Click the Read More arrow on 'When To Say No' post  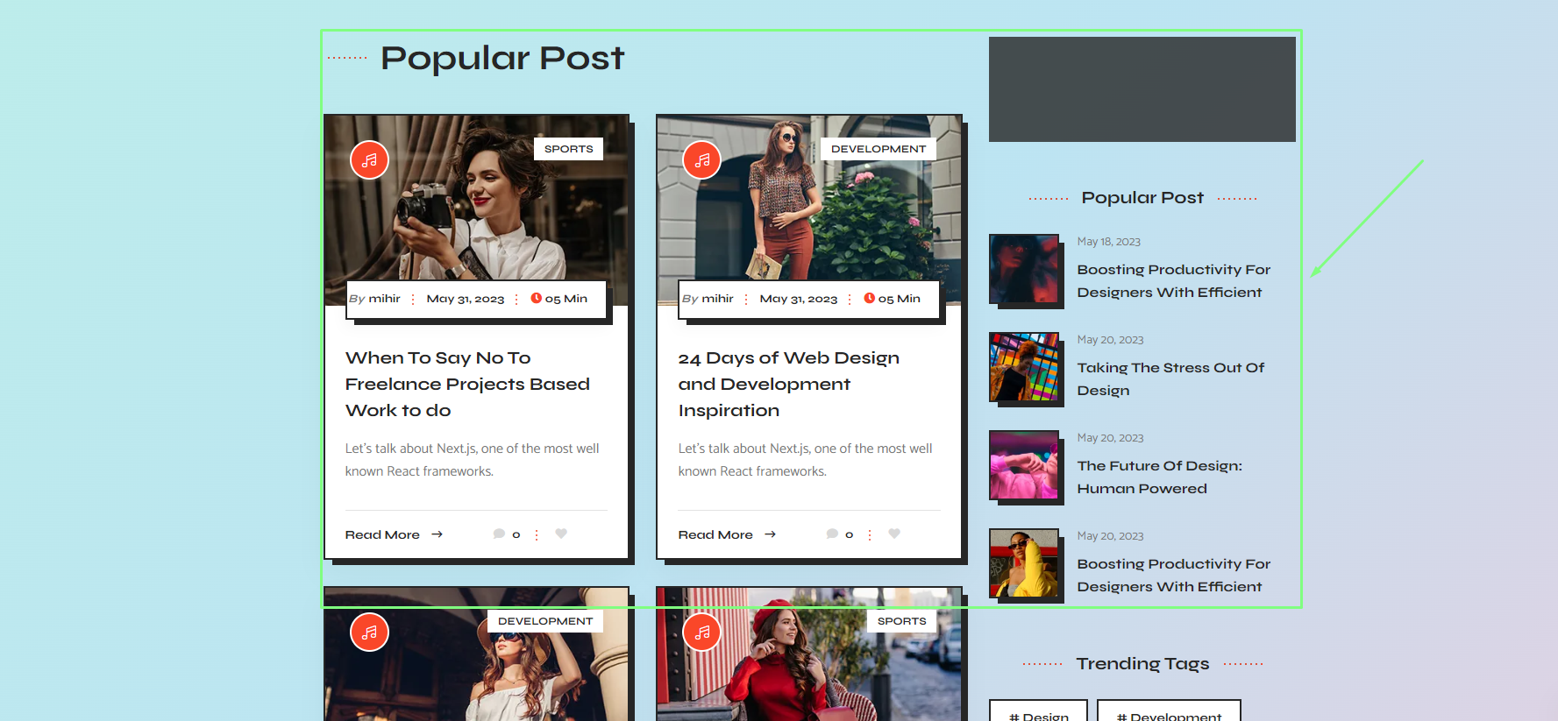437,534
